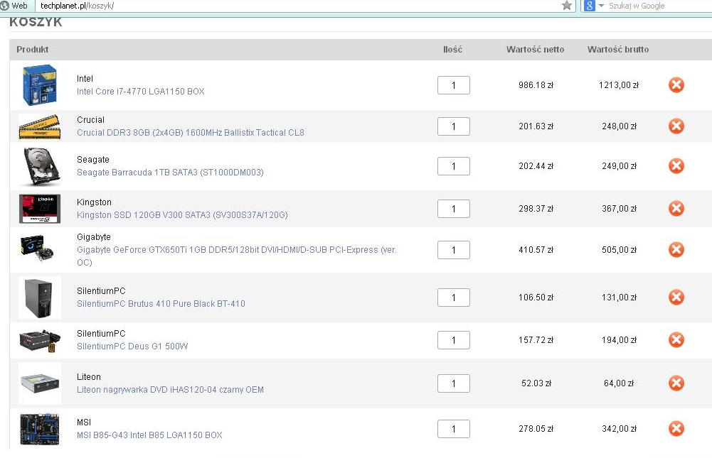Open Seagate Barracuda hard drive thumbnail
The image size is (712, 458).
coord(41,166)
